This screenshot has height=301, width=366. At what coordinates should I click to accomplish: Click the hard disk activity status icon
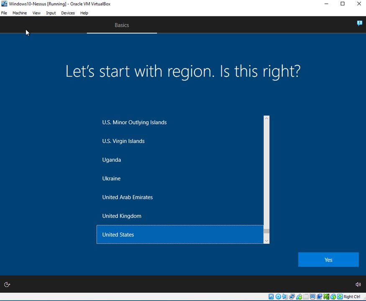[x=271, y=297]
